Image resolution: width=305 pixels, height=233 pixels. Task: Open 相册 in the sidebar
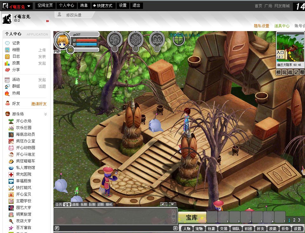pyautogui.click(x=16, y=50)
